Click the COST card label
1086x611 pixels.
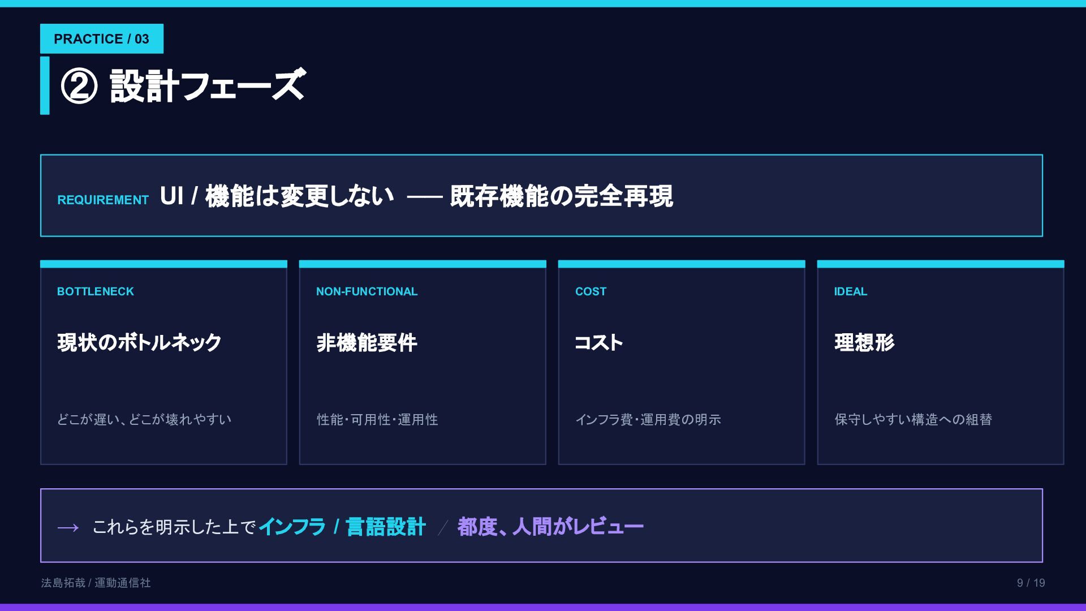[x=591, y=291]
